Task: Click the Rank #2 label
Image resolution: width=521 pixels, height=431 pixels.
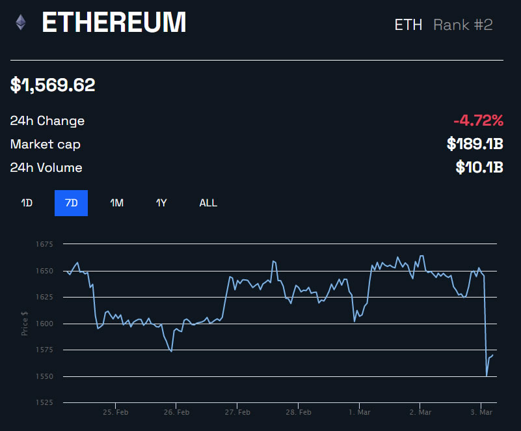Action: coord(463,25)
